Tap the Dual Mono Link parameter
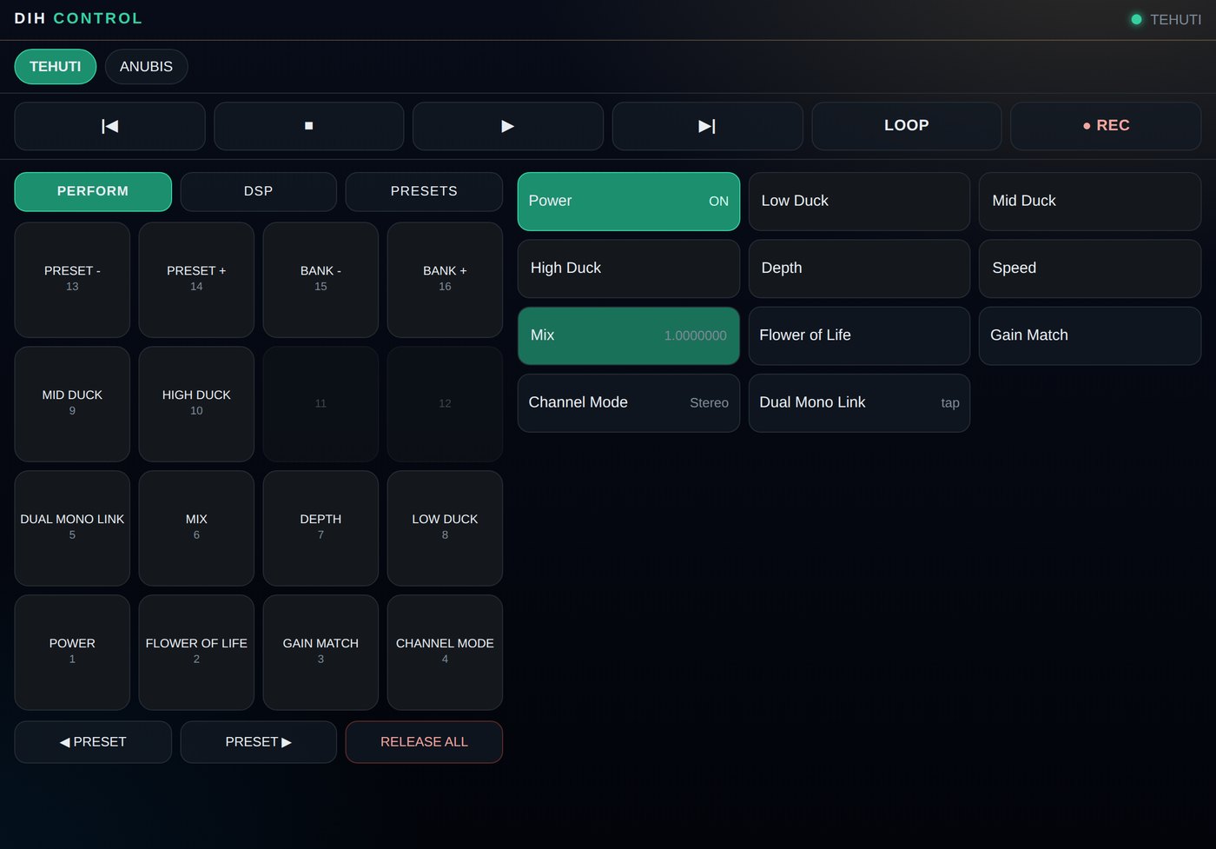This screenshot has width=1216, height=849. 859,403
